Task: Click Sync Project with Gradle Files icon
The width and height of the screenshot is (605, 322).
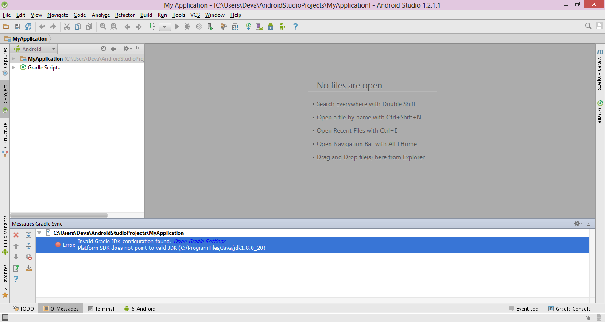Action: pyautogui.click(x=248, y=27)
